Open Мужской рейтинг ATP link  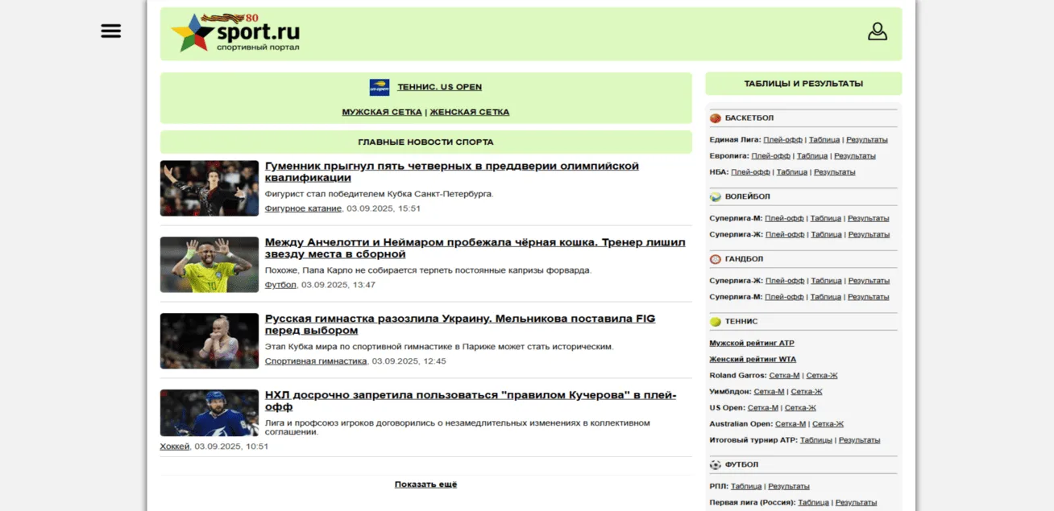tap(752, 344)
